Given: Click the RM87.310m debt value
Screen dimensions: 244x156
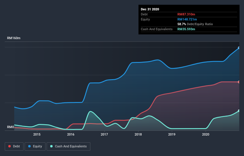Looking at the screenshot, I should (x=186, y=14).
